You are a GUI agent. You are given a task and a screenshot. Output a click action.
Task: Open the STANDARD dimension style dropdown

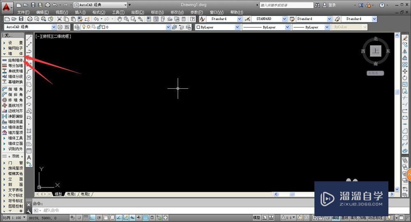click(269, 19)
